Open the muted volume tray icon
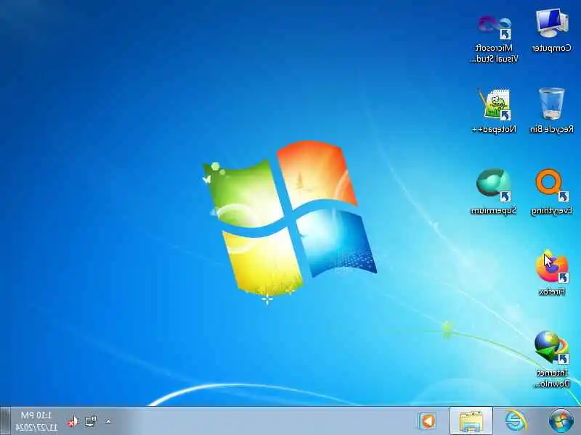 [x=73, y=422]
